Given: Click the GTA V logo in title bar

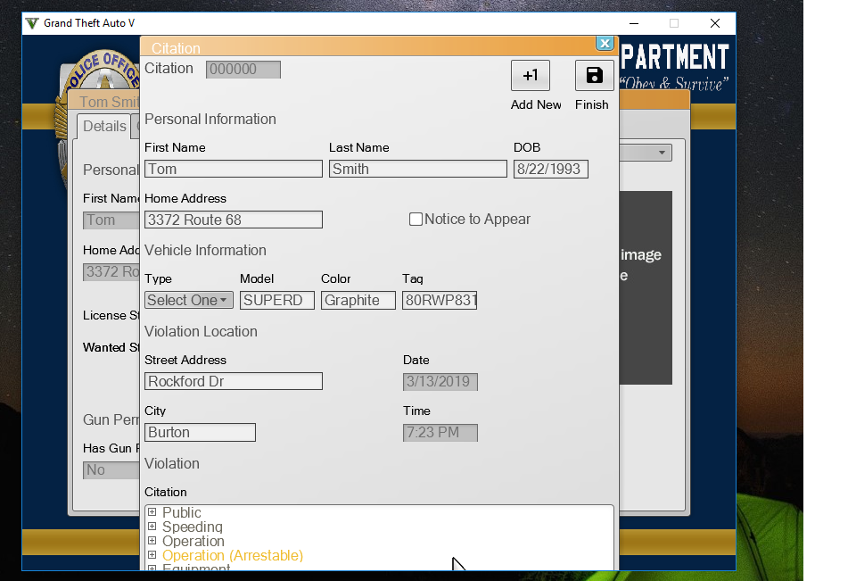Looking at the screenshot, I should pyautogui.click(x=32, y=23).
